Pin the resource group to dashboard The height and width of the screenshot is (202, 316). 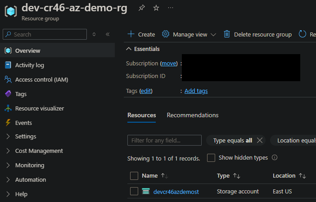(x=141, y=8)
